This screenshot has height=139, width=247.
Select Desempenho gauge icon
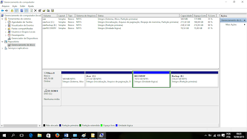tap(9, 35)
